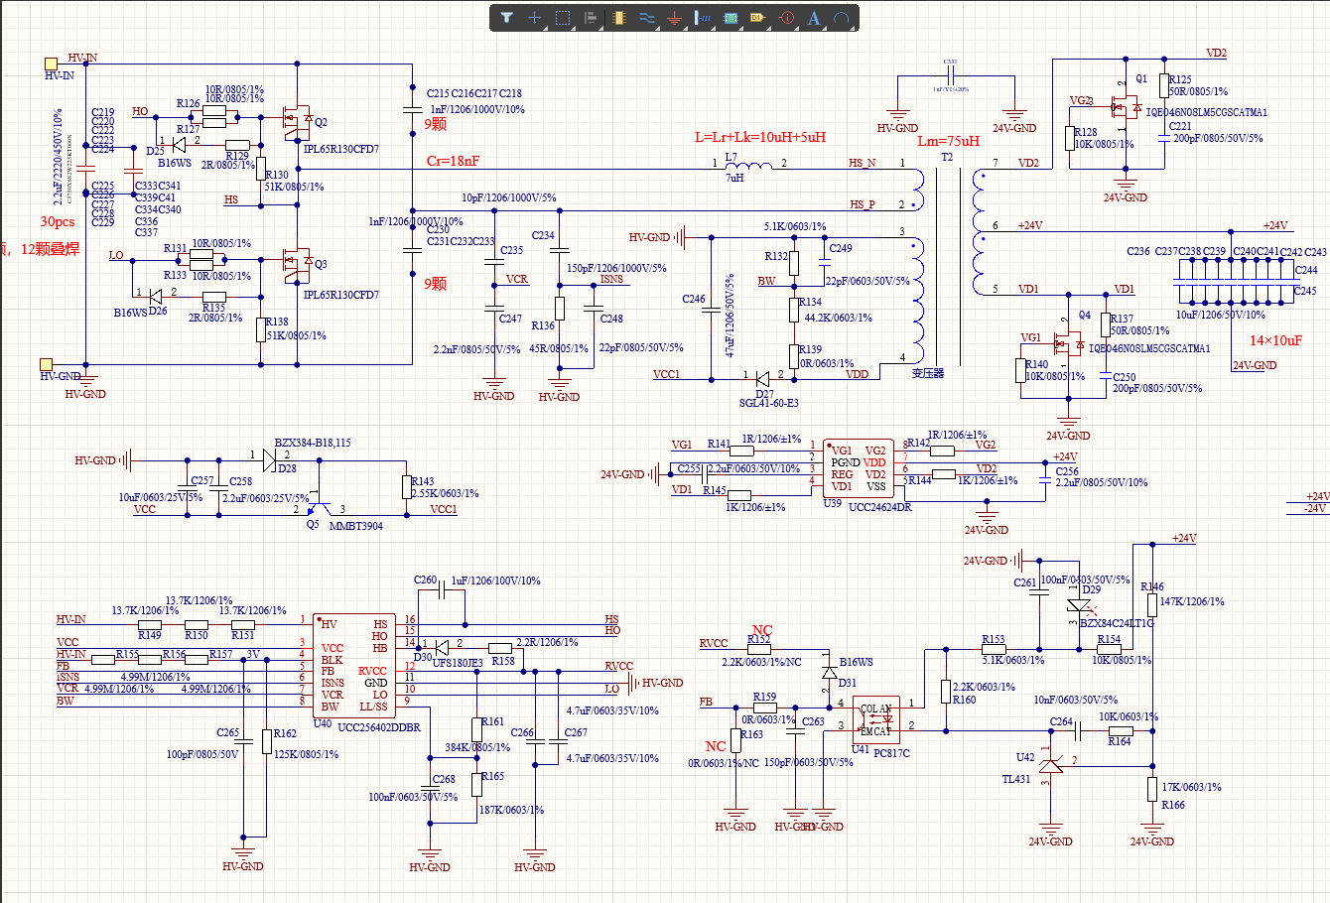Choose the Place Sheet Symbol icon
This screenshot has width=1330, height=903.
pos(731,18)
